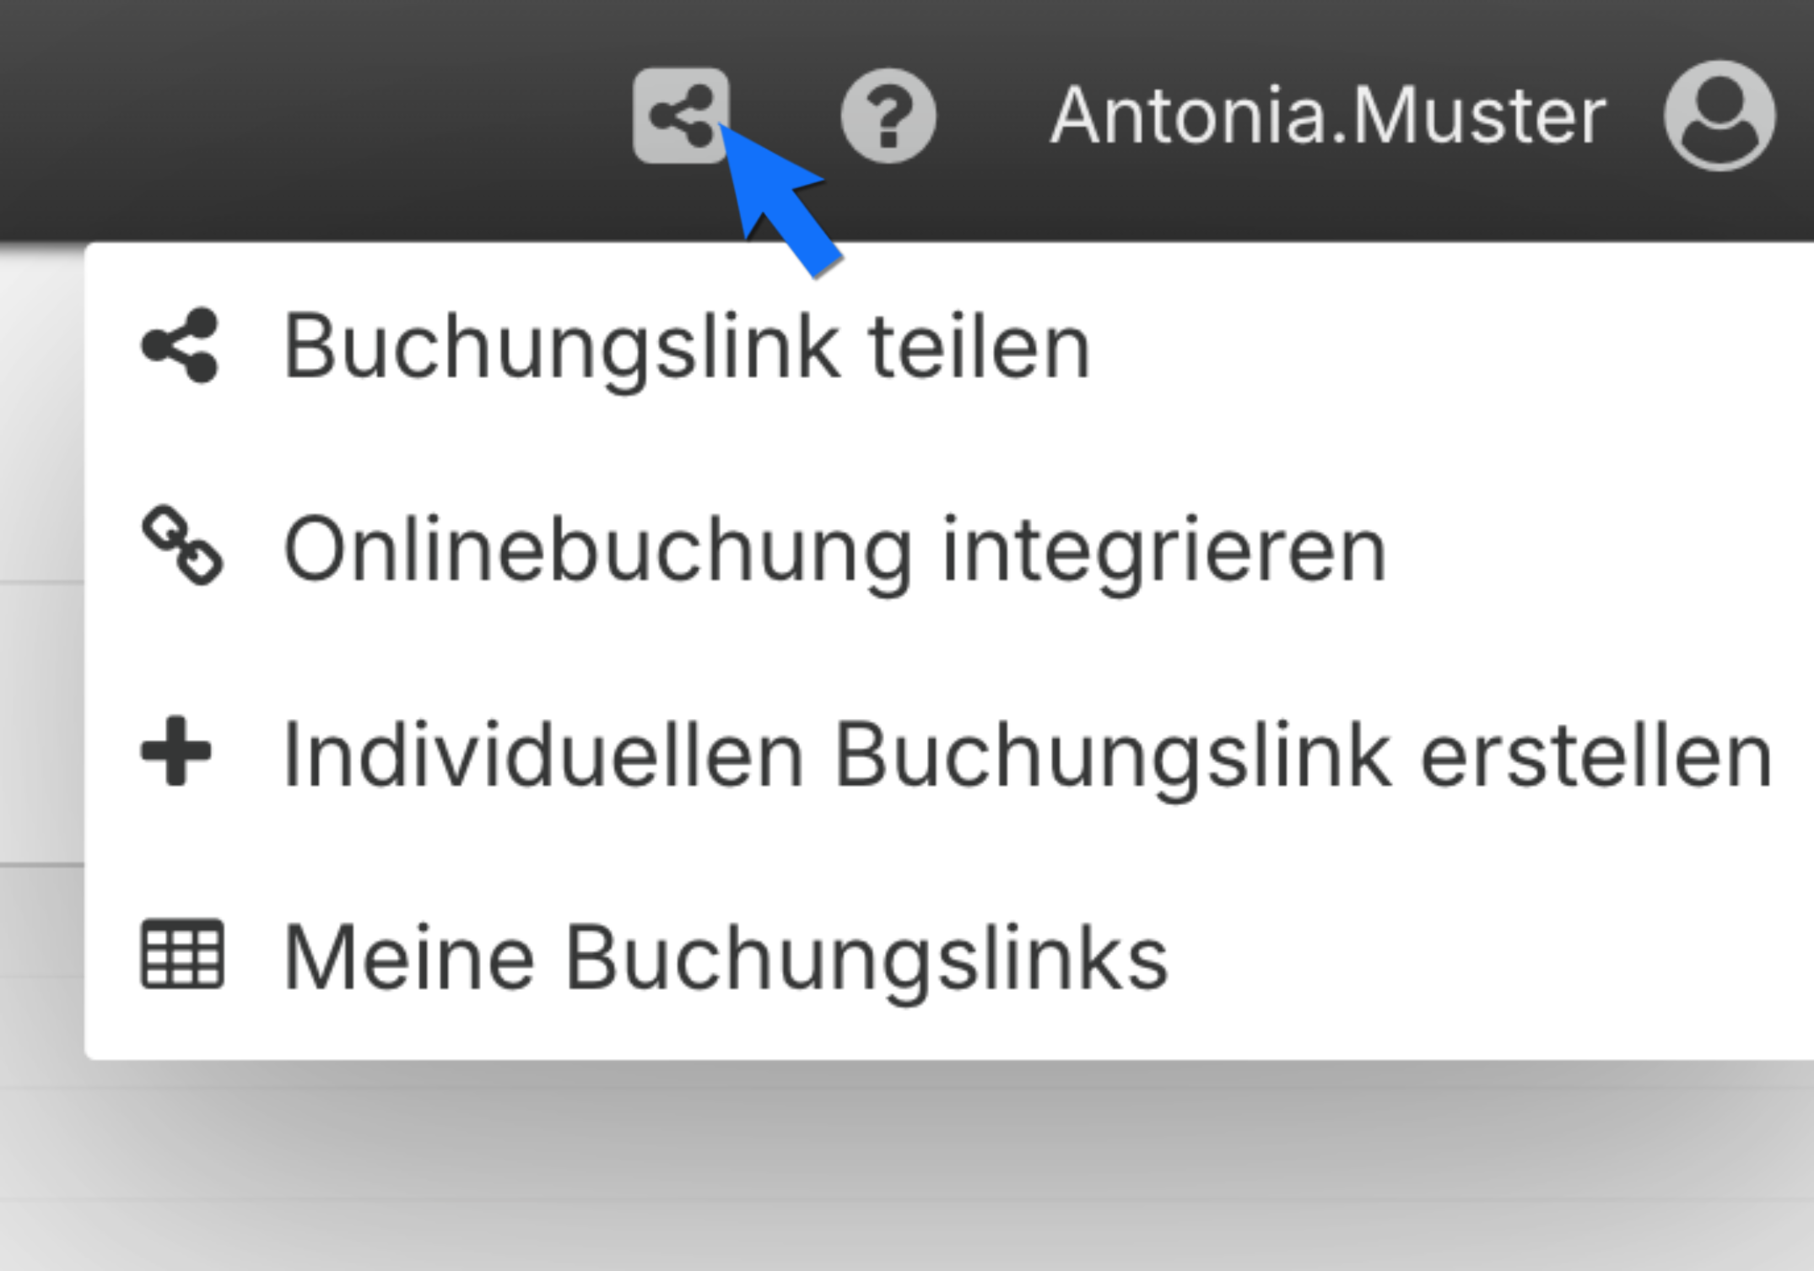Click the share icon in the header
The image size is (1814, 1271).
click(x=680, y=115)
